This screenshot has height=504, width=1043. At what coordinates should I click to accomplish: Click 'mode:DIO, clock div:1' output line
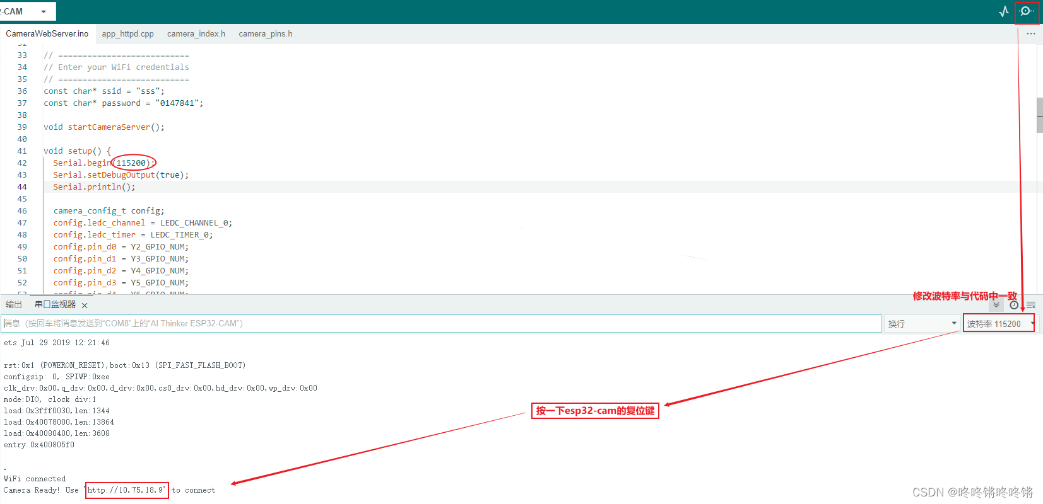click(x=50, y=399)
